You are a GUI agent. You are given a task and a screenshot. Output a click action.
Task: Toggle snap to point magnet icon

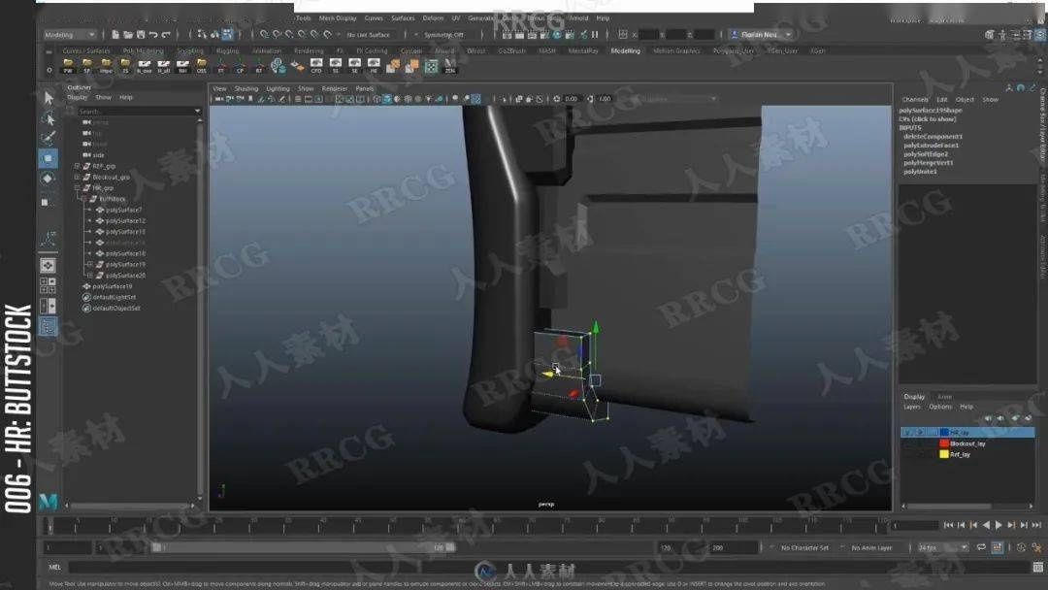289,34
